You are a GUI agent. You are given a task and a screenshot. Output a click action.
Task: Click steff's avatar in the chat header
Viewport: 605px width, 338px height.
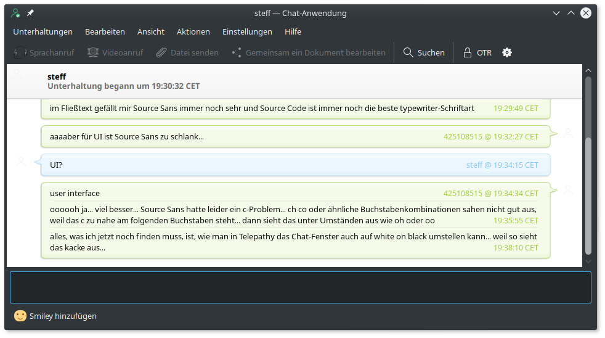17,74
